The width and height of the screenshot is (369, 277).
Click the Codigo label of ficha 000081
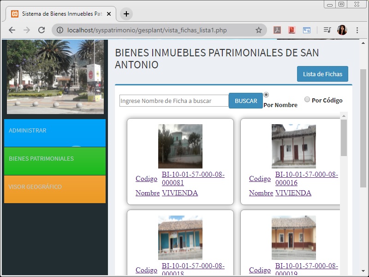pos(146,179)
